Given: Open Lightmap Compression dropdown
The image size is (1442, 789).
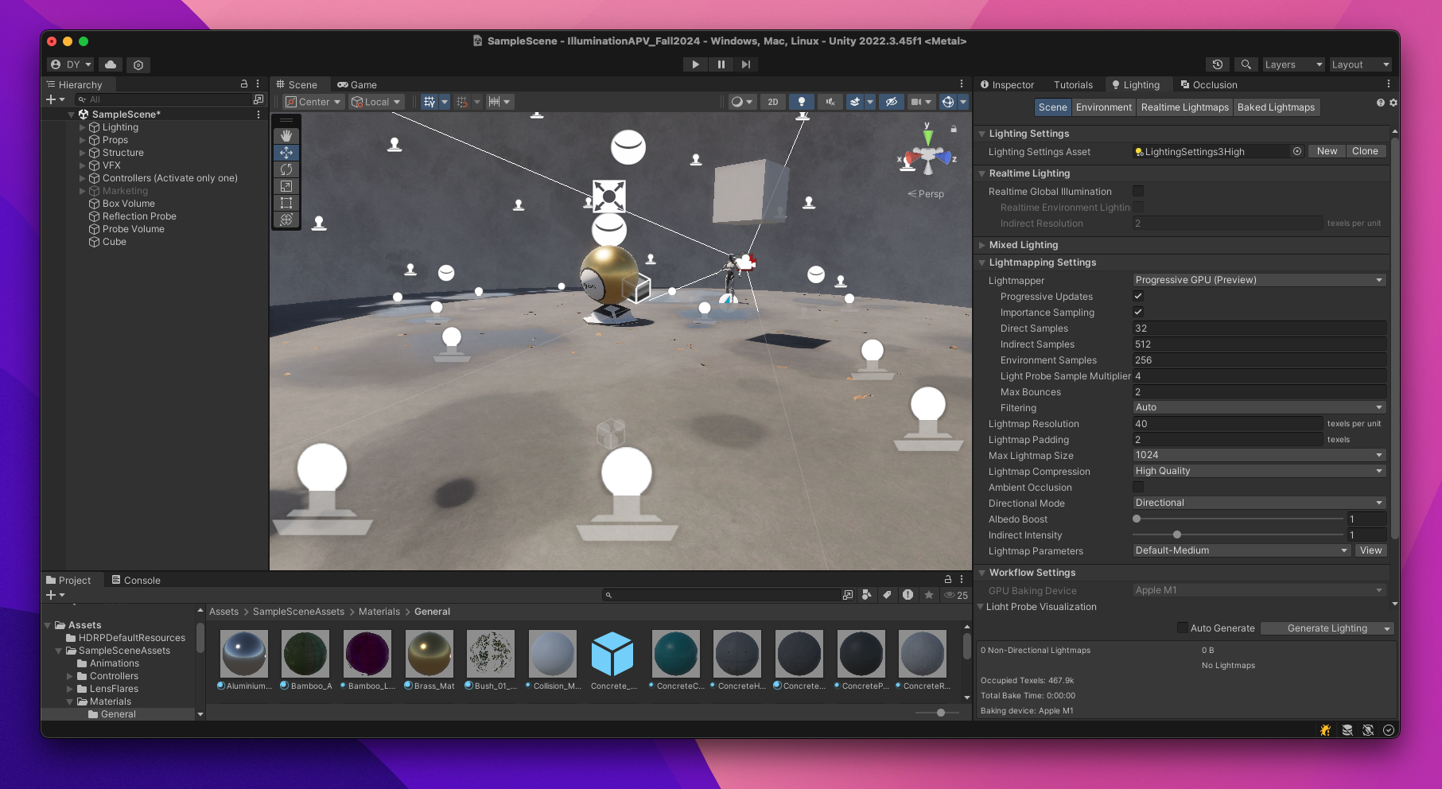Looking at the screenshot, I should [1259, 471].
